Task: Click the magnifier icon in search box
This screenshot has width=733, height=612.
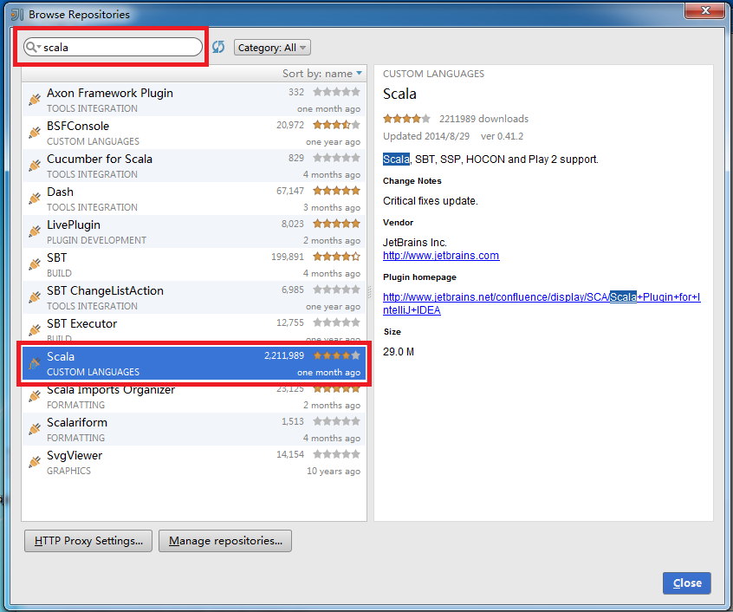Action: pyautogui.click(x=33, y=48)
